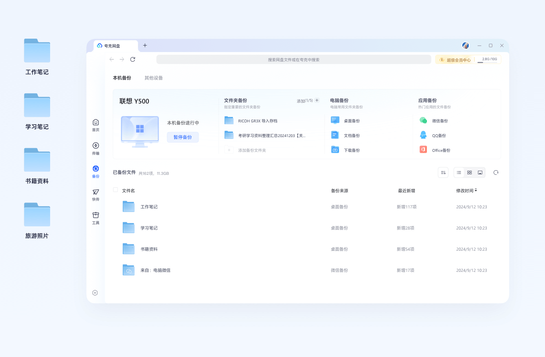The image size is (545, 357).
Task: Open 微信备份 app backup icon
Action: [x=423, y=121]
